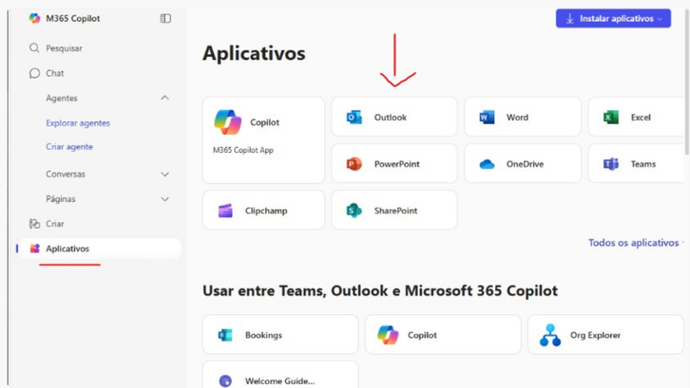Click the SharePoint card label
Image resolution: width=690 pixels, height=388 pixels.
tap(395, 211)
